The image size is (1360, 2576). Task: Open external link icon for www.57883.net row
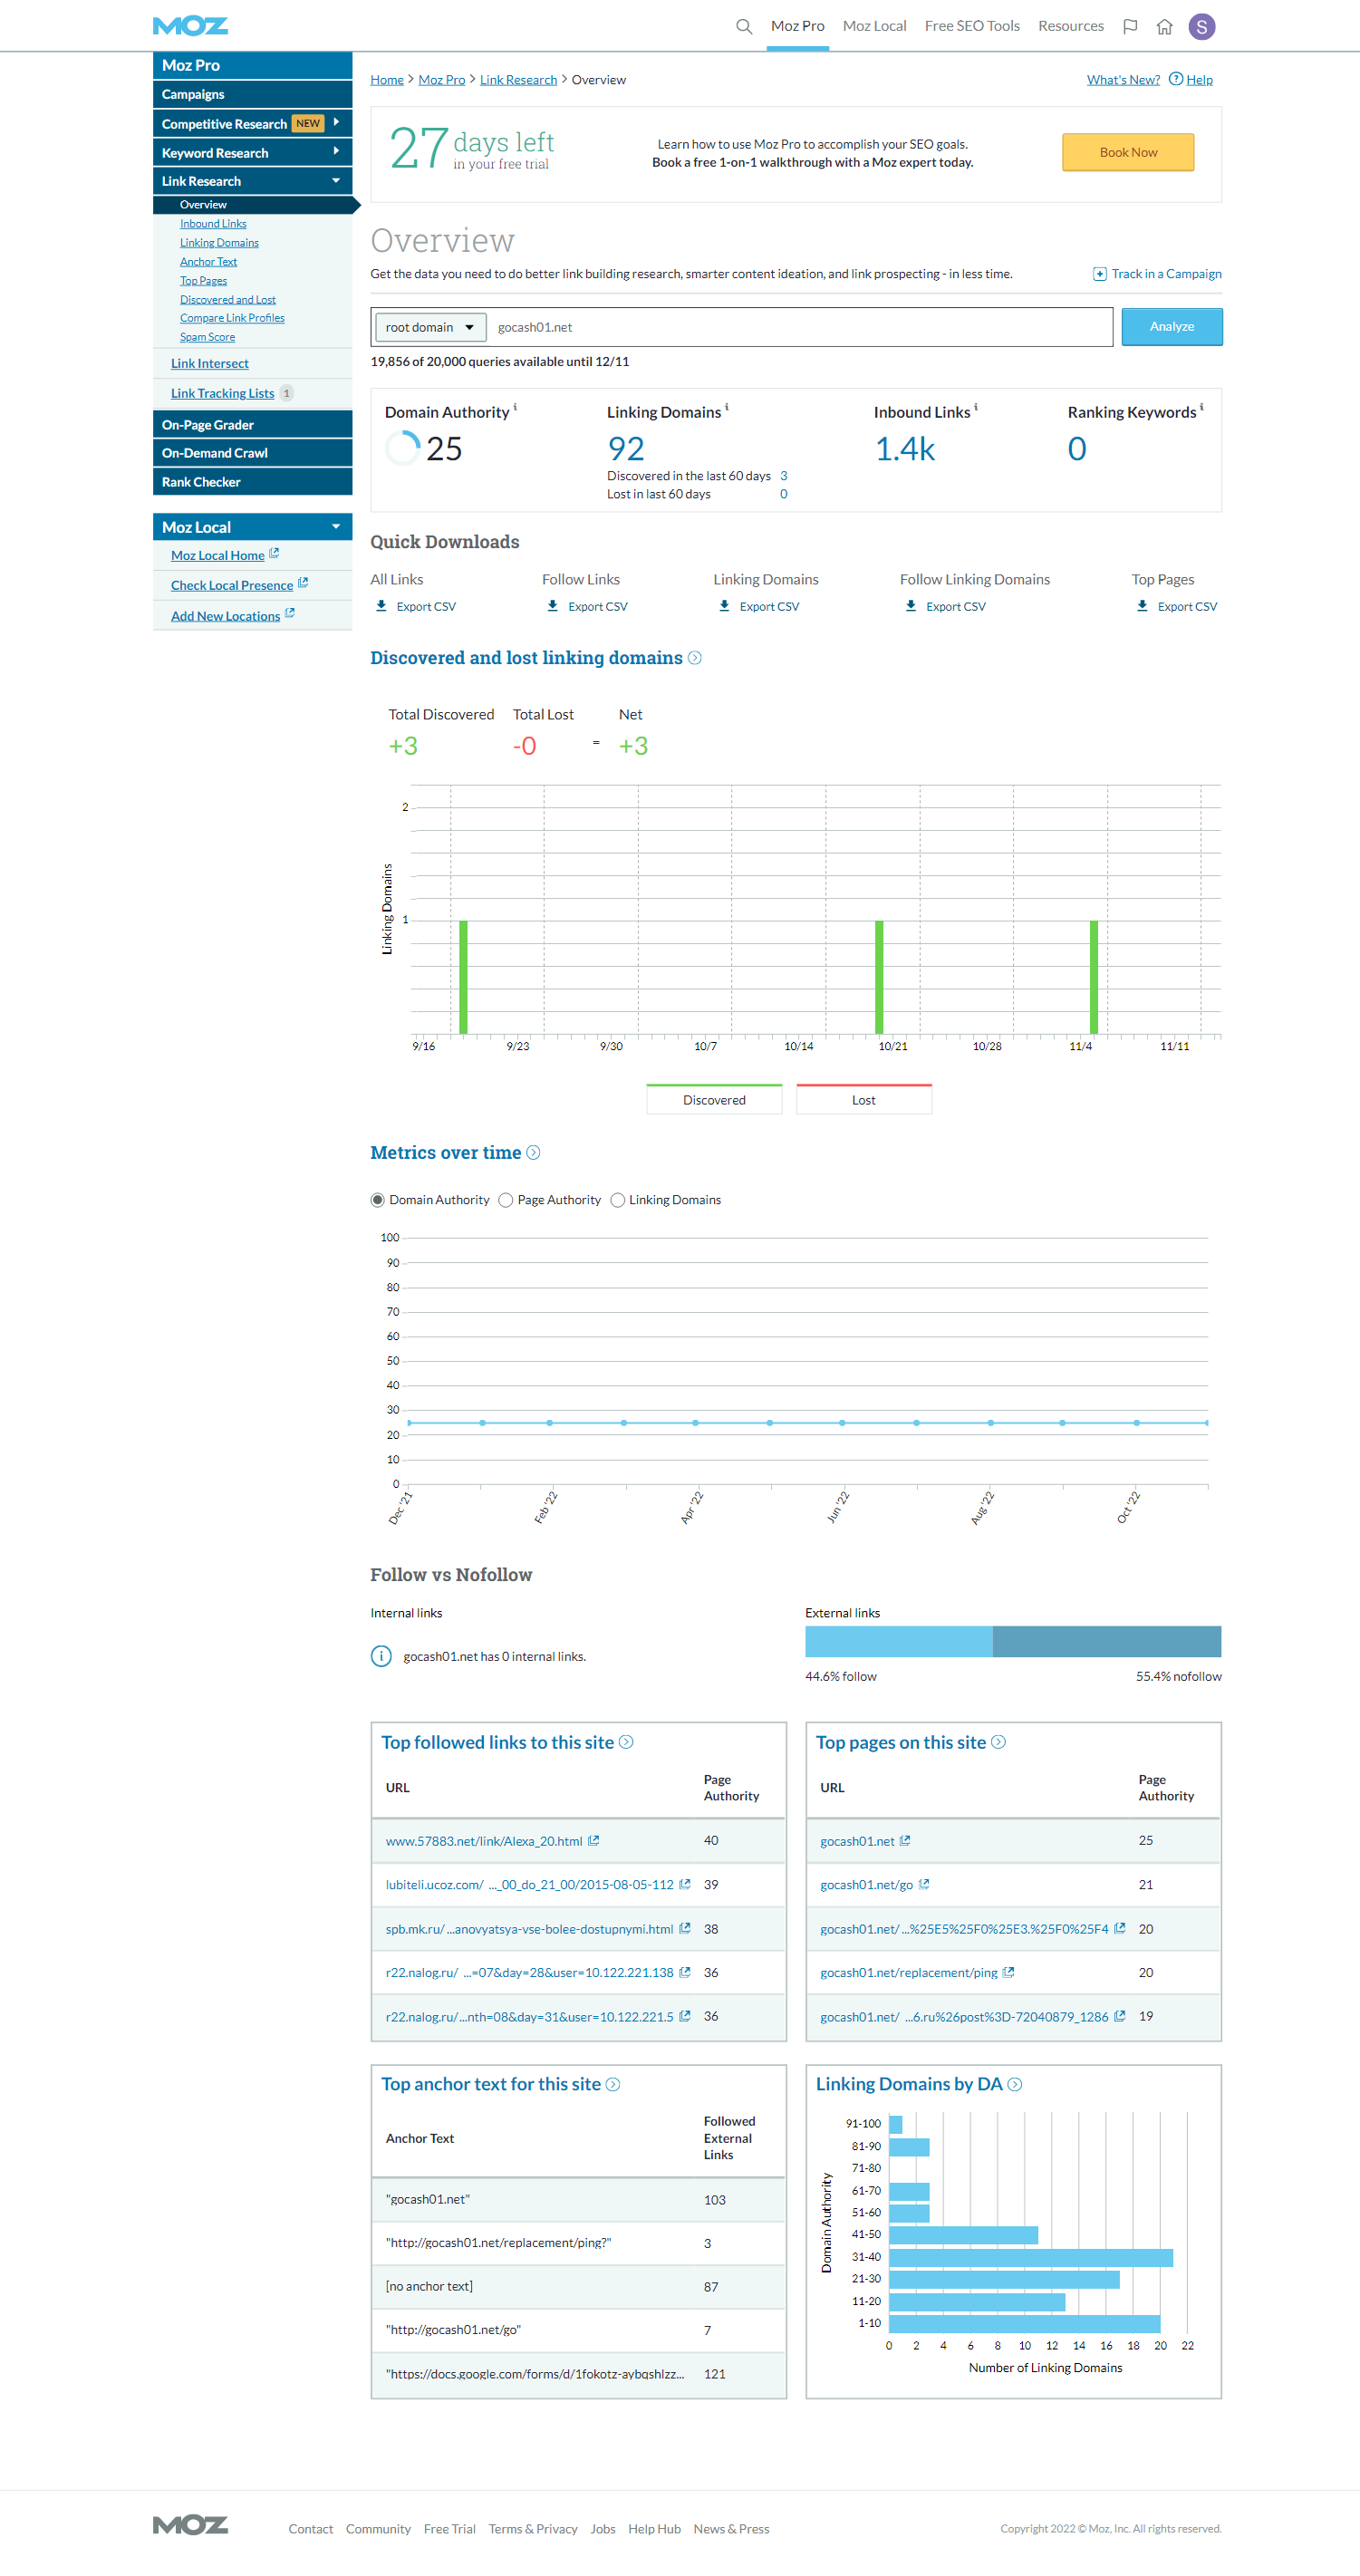(x=593, y=1840)
